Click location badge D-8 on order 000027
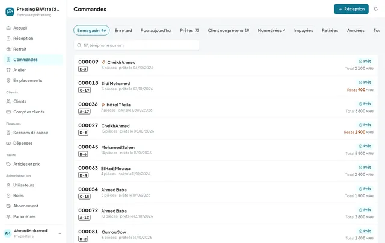Image resolution: width=385 pixels, height=243 pixels. (x=83, y=133)
